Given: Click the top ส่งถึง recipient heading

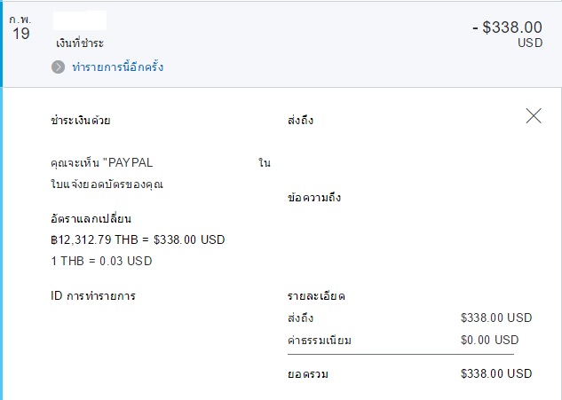Looking at the screenshot, I should 300,120.
